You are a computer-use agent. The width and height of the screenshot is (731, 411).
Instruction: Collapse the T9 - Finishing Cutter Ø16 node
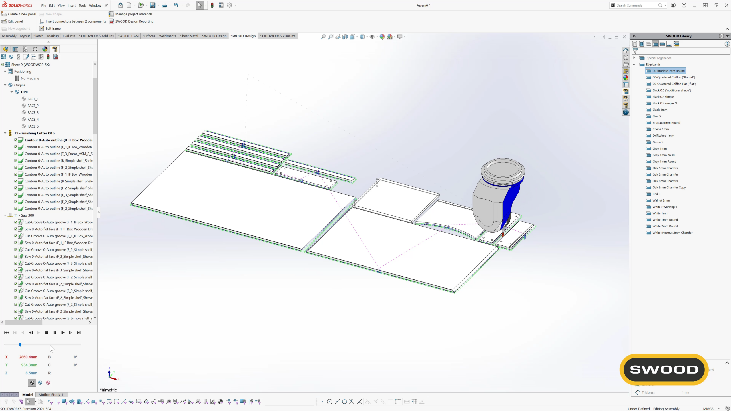pyautogui.click(x=5, y=133)
